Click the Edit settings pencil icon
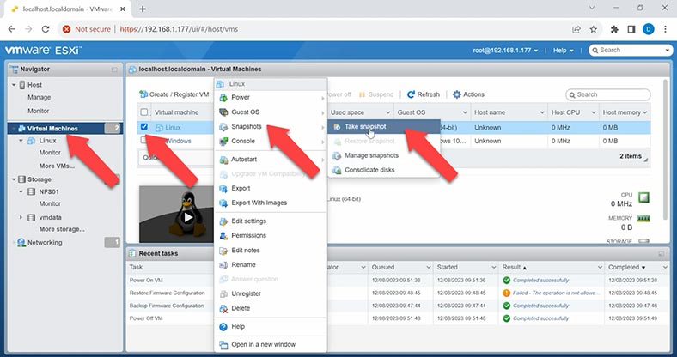The height and width of the screenshot is (357, 677). (x=223, y=221)
